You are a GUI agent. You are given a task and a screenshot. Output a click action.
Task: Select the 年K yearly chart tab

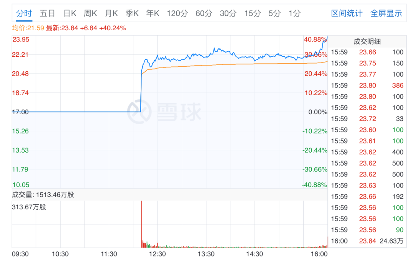pos(153,13)
